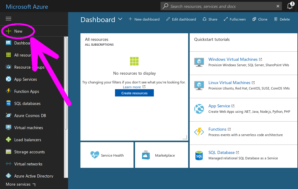The height and width of the screenshot is (189, 298).
Task: Open the Resource groups cube icon
Action: click(x=8, y=67)
